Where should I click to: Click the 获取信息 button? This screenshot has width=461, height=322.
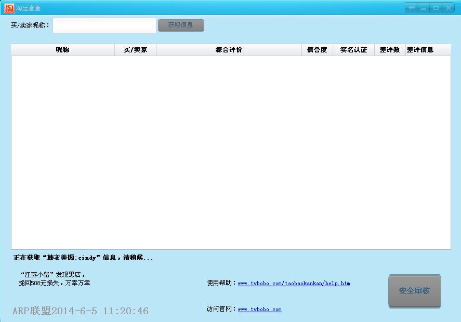pos(181,25)
